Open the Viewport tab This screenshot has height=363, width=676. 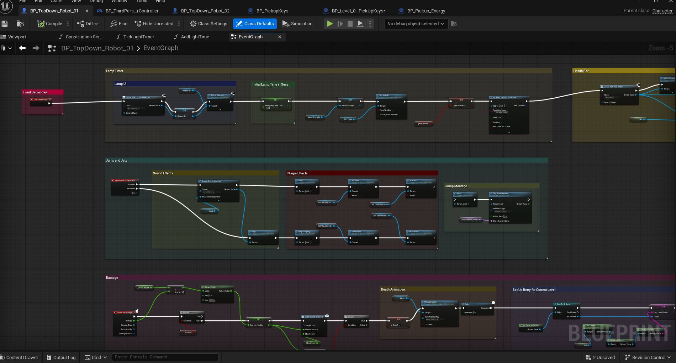click(14, 37)
